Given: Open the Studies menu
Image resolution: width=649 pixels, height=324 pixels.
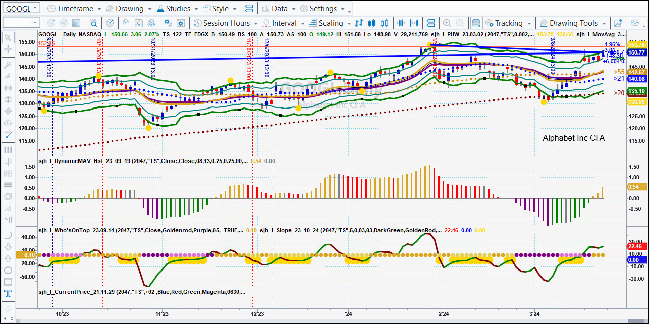Looking at the screenshot, I should pos(178,9).
